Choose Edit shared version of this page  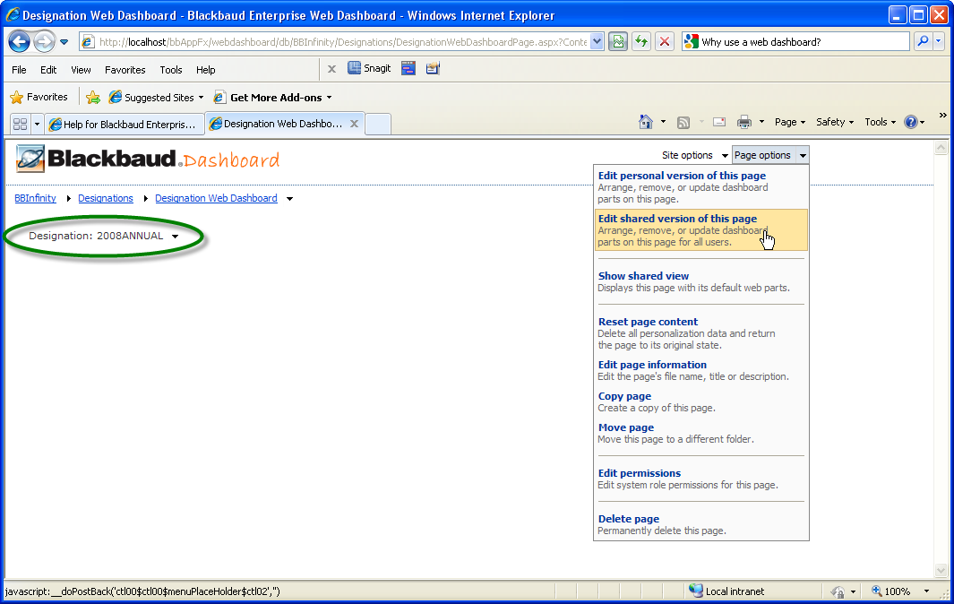(700, 230)
